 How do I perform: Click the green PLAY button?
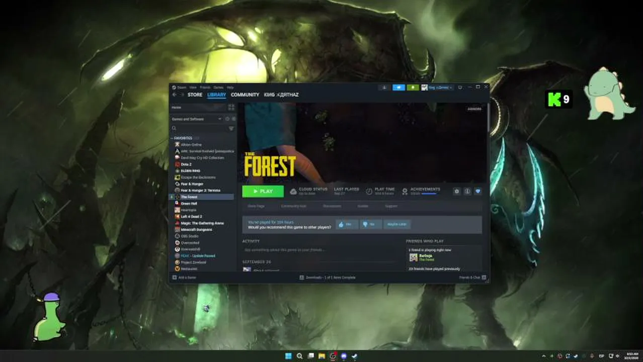click(x=263, y=192)
